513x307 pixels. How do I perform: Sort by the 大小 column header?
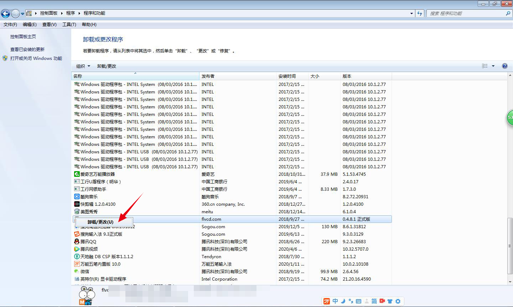point(325,76)
